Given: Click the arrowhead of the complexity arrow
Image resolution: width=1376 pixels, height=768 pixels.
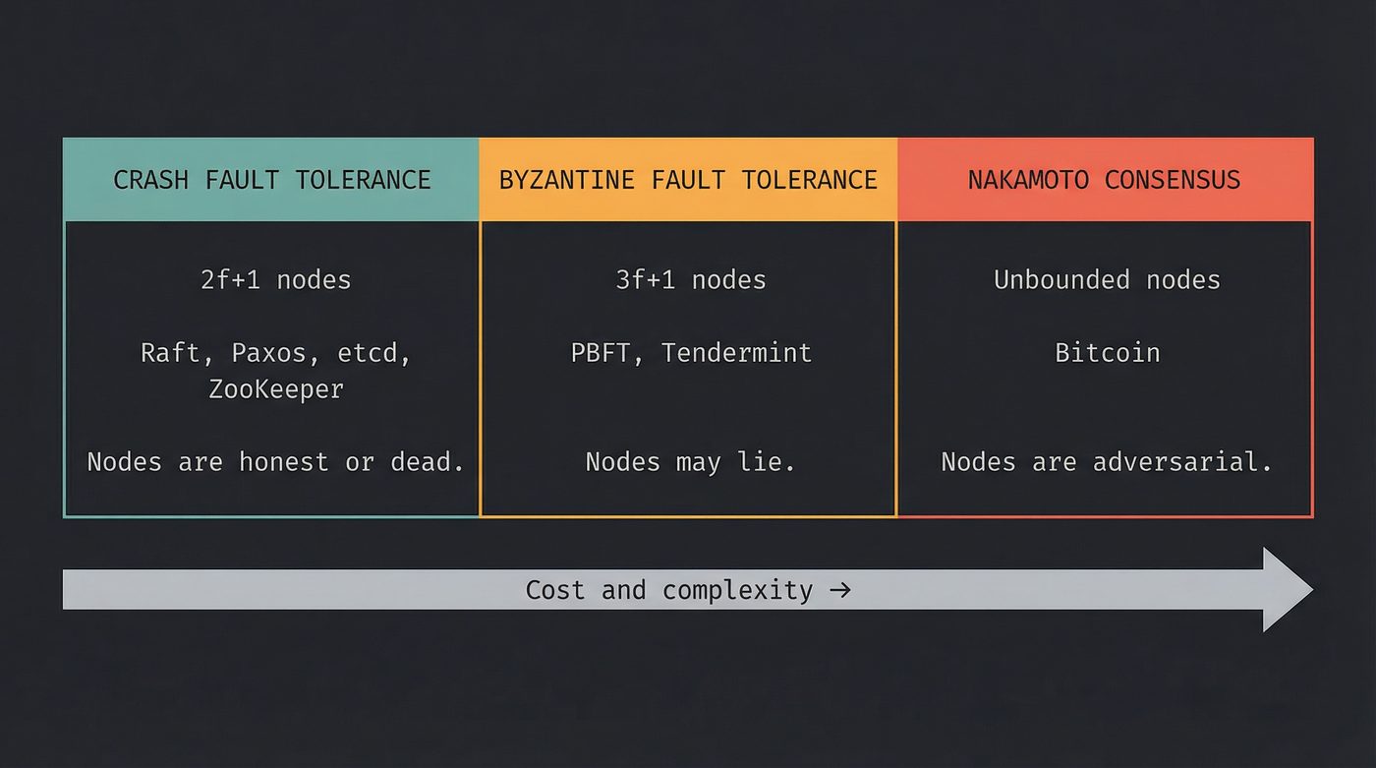Looking at the screenshot, I should [x=1278, y=589].
